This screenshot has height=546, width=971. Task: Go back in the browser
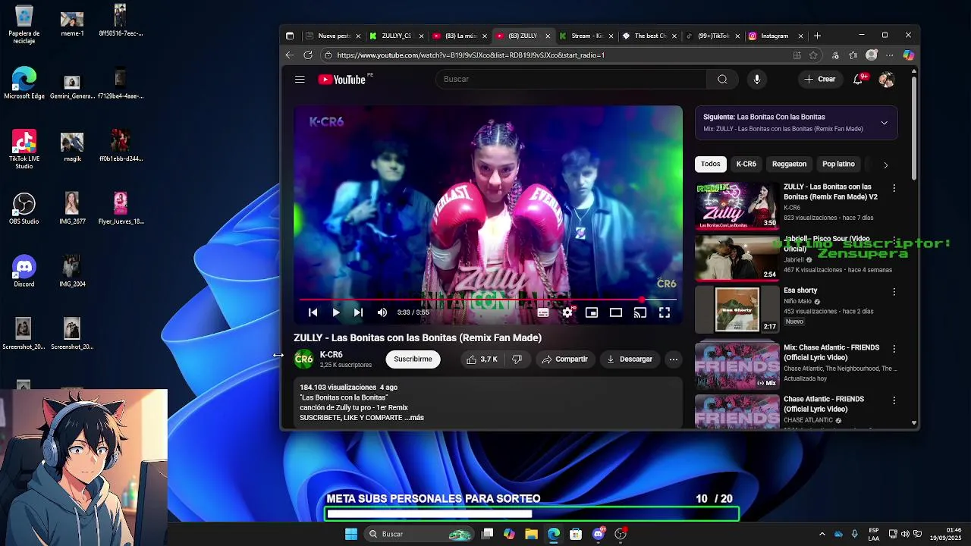point(289,55)
